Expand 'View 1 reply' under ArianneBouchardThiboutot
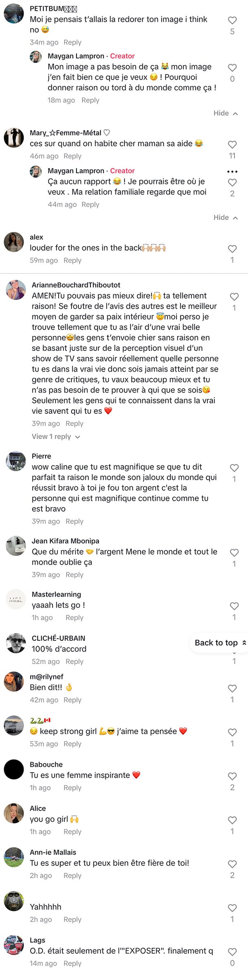This screenshot has width=248, height=971. click(x=56, y=437)
